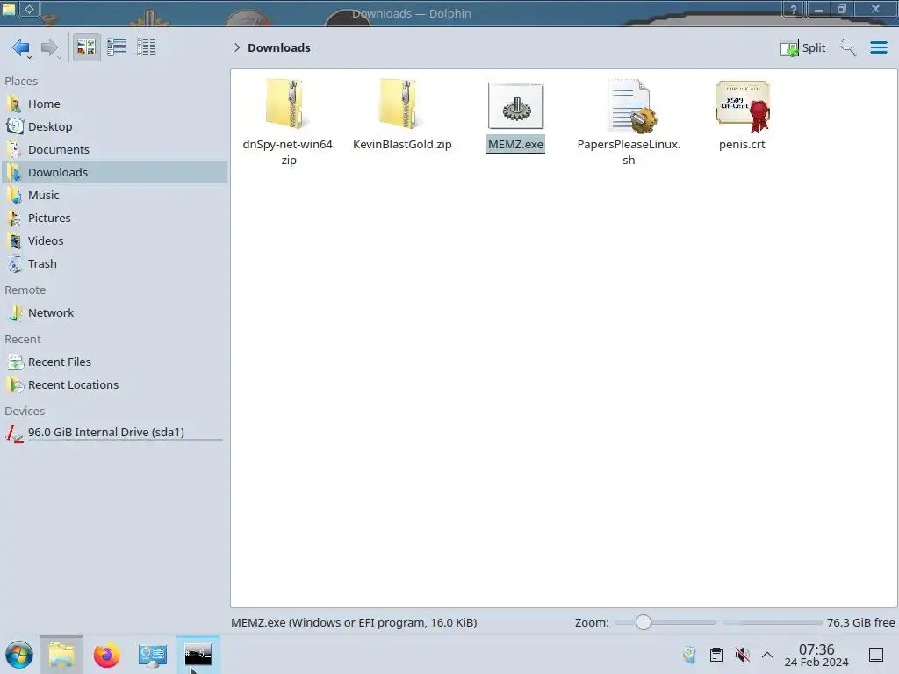This screenshot has height=674, width=899.
Task: Open Network under Remote
Action: click(114, 313)
